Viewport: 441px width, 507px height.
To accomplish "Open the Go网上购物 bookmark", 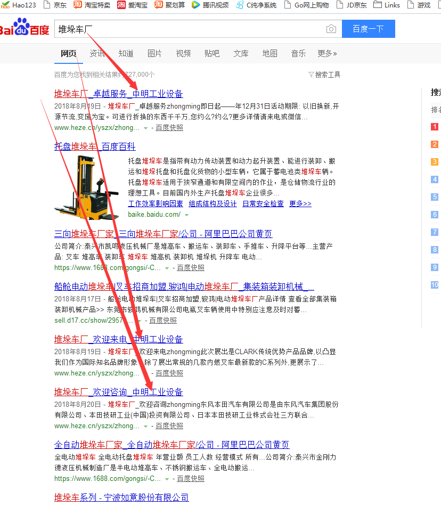I will coord(306,5).
